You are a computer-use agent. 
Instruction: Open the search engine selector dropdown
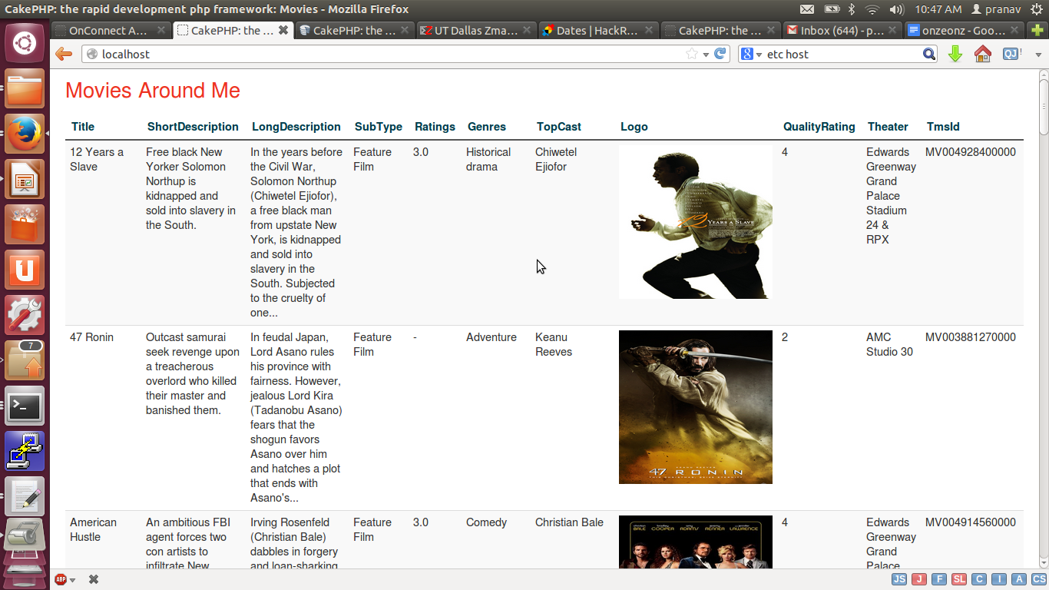759,55
